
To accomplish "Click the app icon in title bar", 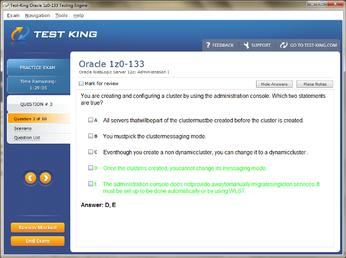I will point(5,5).
